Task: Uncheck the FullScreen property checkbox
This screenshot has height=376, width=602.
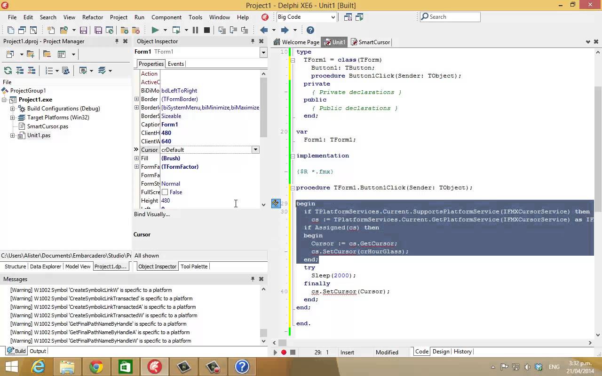Action: pos(165,192)
